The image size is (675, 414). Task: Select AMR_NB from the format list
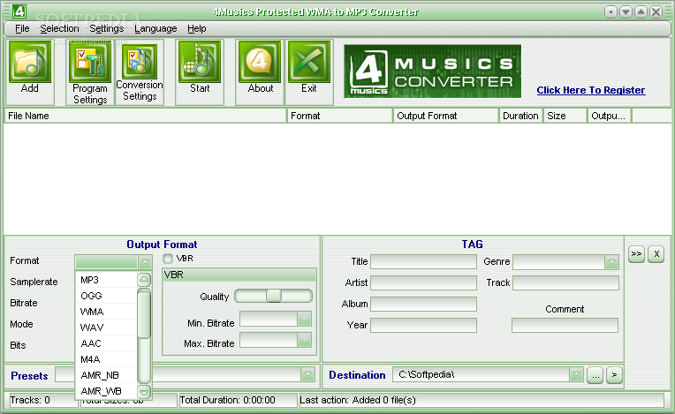(x=106, y=375)
